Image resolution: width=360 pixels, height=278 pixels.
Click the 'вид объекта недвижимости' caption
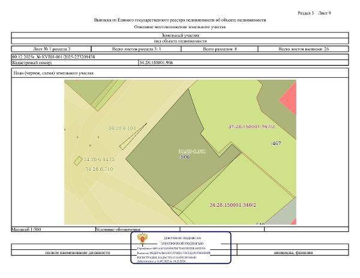tap(180, 41)
